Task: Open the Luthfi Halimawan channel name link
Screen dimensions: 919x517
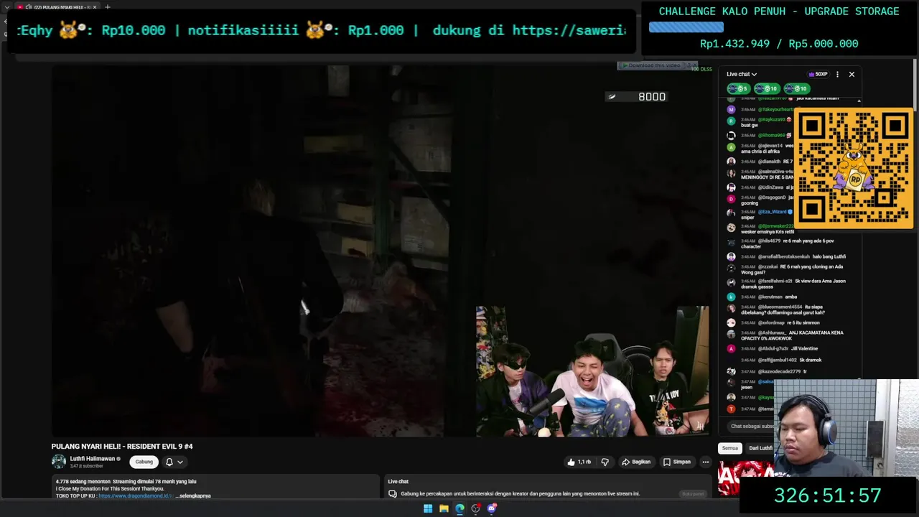Action: [93, 458]
